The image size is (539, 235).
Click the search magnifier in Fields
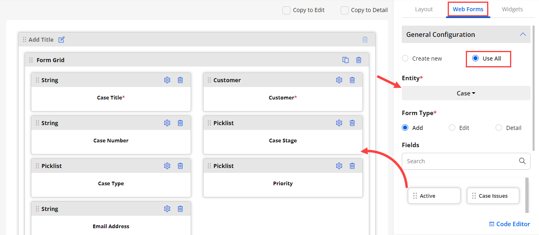coord(522,161)
